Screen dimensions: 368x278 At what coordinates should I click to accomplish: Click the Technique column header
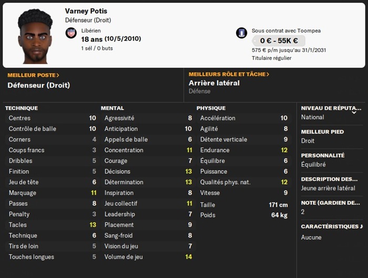[22, 108]
